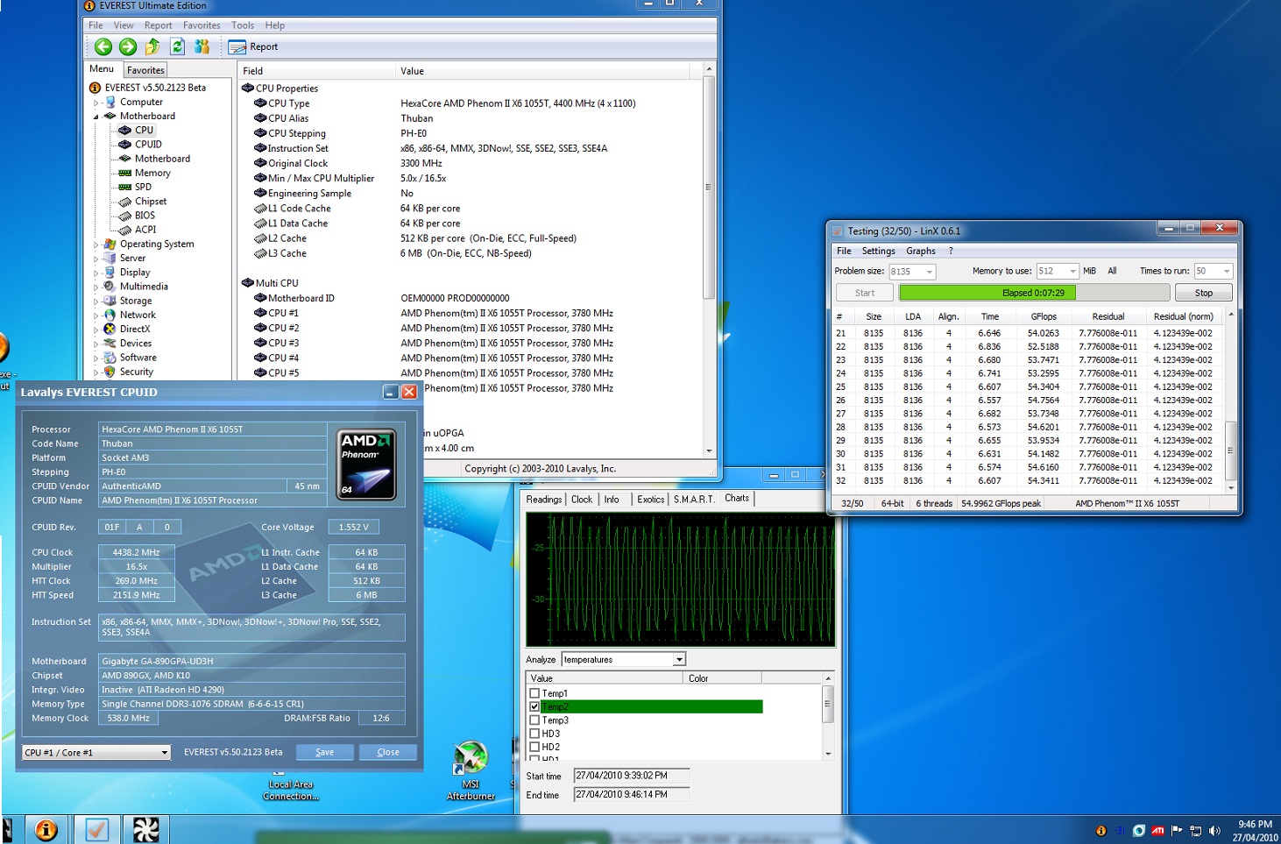Open the LinX Problem size dropdown
Screen dimensions: 1281x844
(x=930, y=272)
